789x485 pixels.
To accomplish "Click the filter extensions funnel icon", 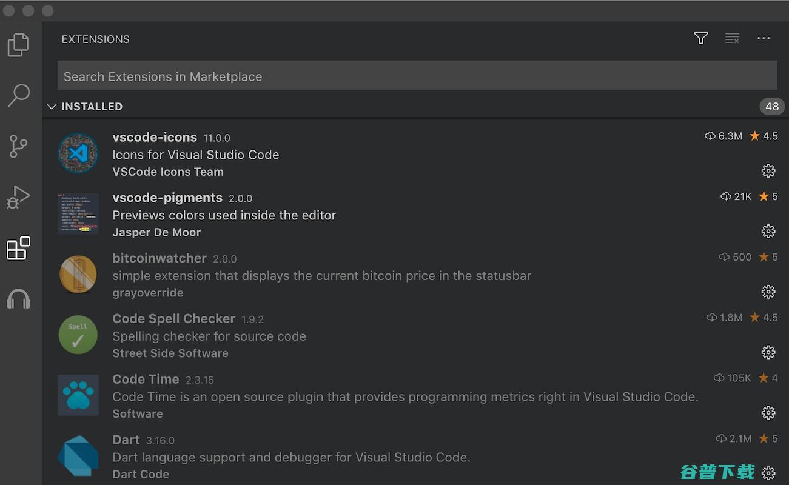I will point(701,39).
